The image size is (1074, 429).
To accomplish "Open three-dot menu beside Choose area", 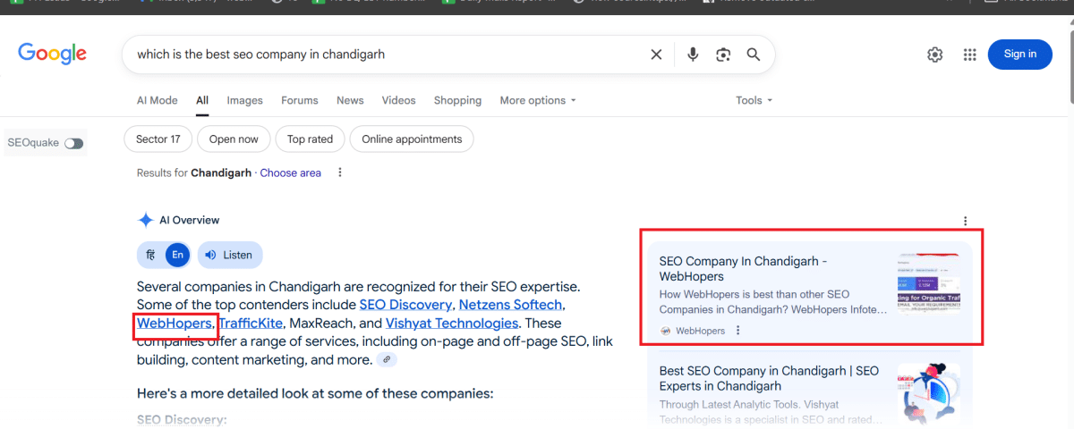I will [x=339, y=173].
